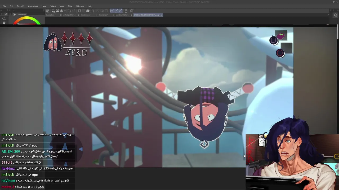The image size is (339, 190).
Task: Expand the canvas tab list chevron
Action: pyautogui.click(x=328, y=15)
